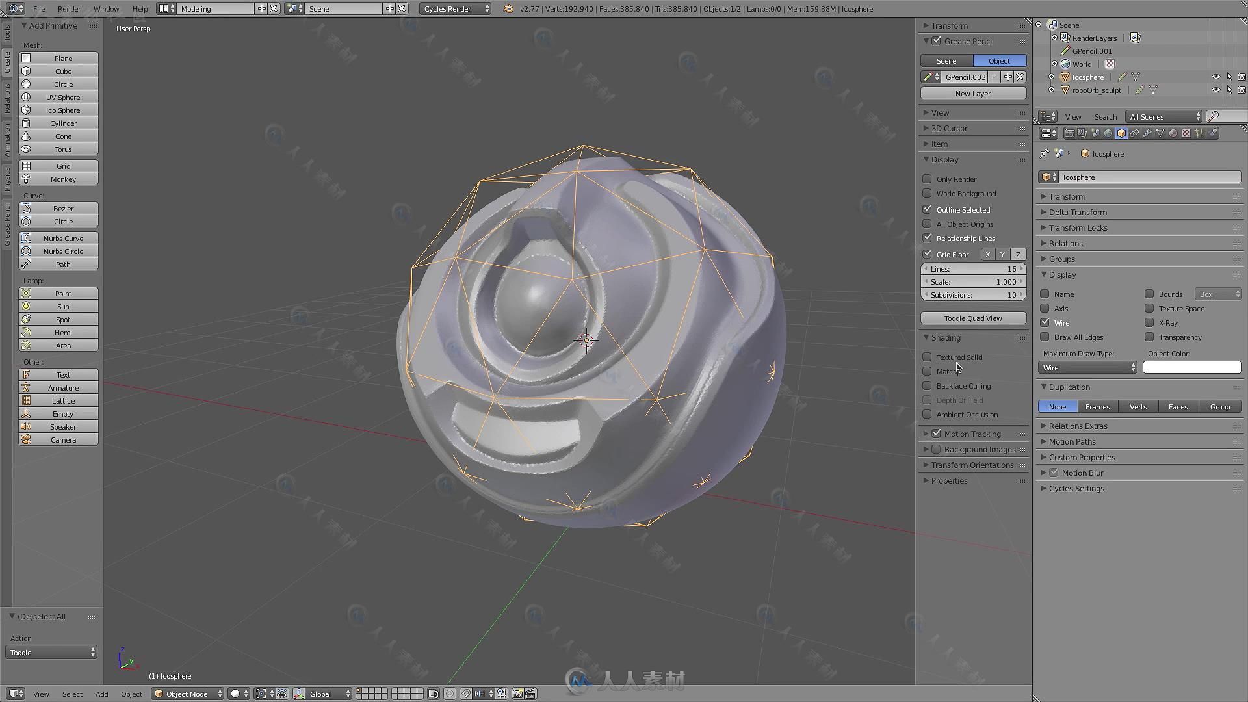Click the outliner search magnifier field
Screen dimensions: 1248x702
tap(1227, 116)
